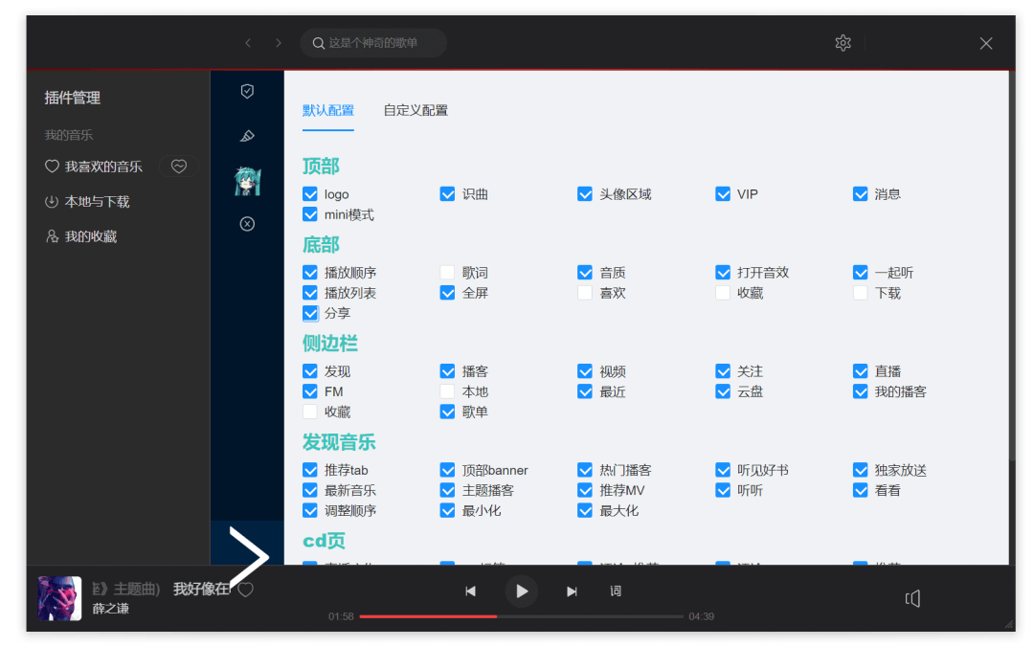Uncheck the 热门播客 checkbox
1034x647 pixels.
click(x=585, y=470)
